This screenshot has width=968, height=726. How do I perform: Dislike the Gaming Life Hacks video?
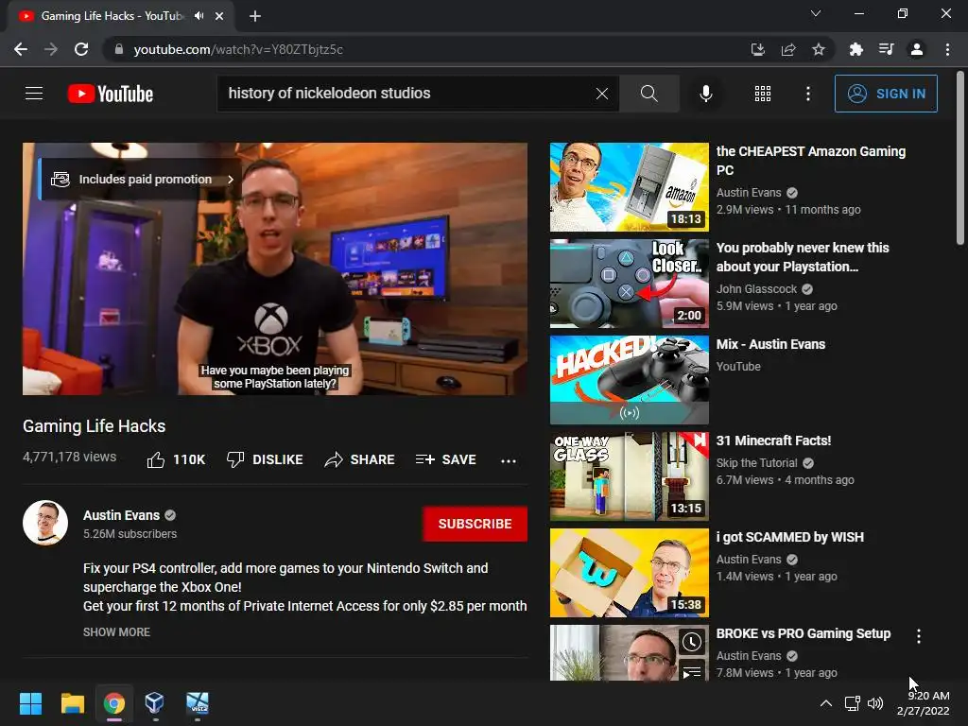click(265, 460)
